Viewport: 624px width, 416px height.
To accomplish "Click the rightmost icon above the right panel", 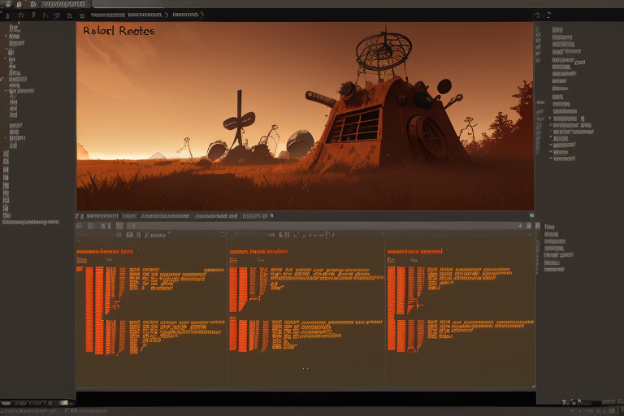I will tap(548, 14).
